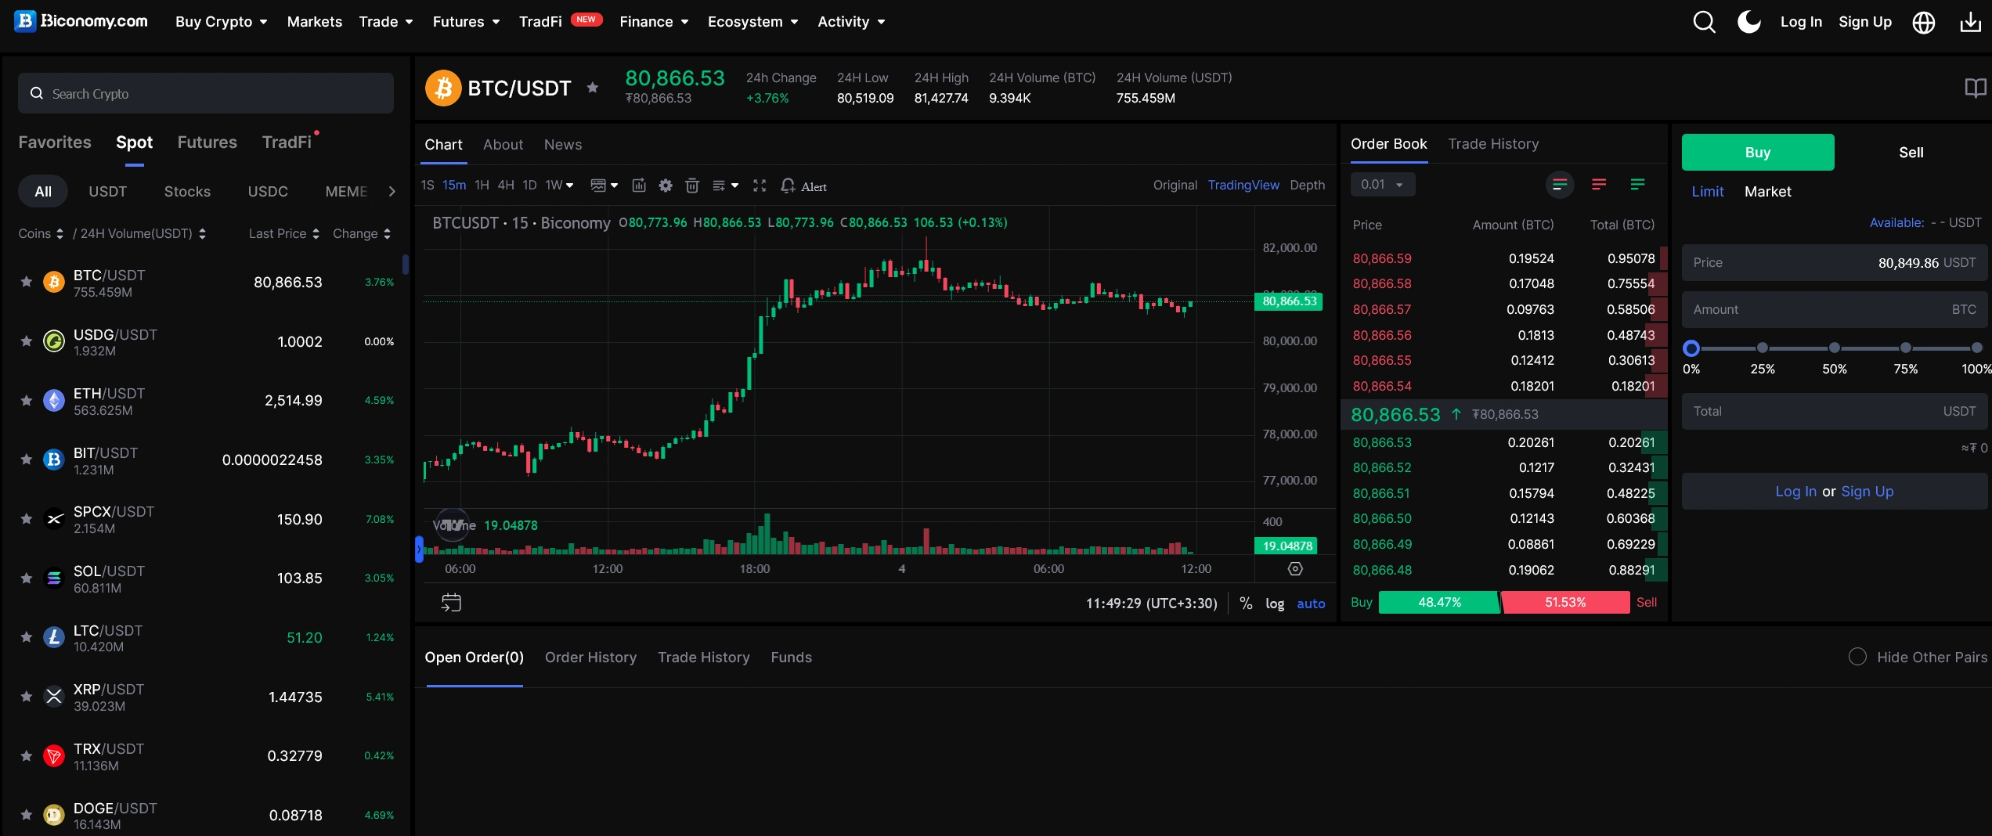Open the News tab
The width and height of the screenshot is (1992, 836).
pyautogui.click(x=563, y=145)
